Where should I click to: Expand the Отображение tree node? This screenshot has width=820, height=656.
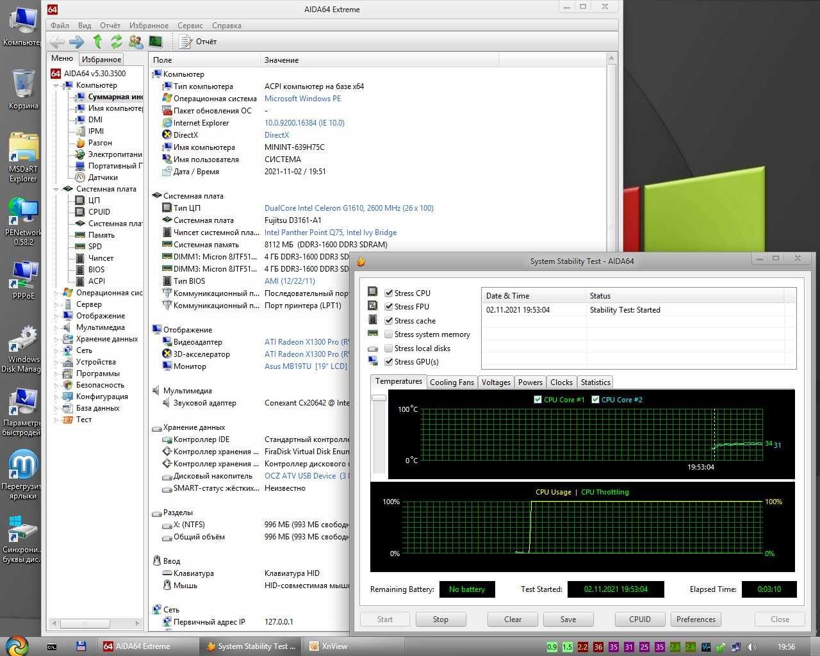point(56,316)
